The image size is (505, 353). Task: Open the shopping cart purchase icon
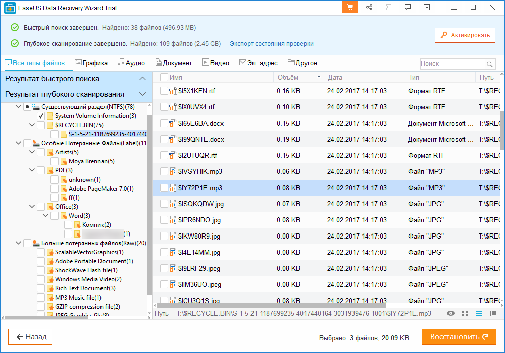[x=350, y=7]
